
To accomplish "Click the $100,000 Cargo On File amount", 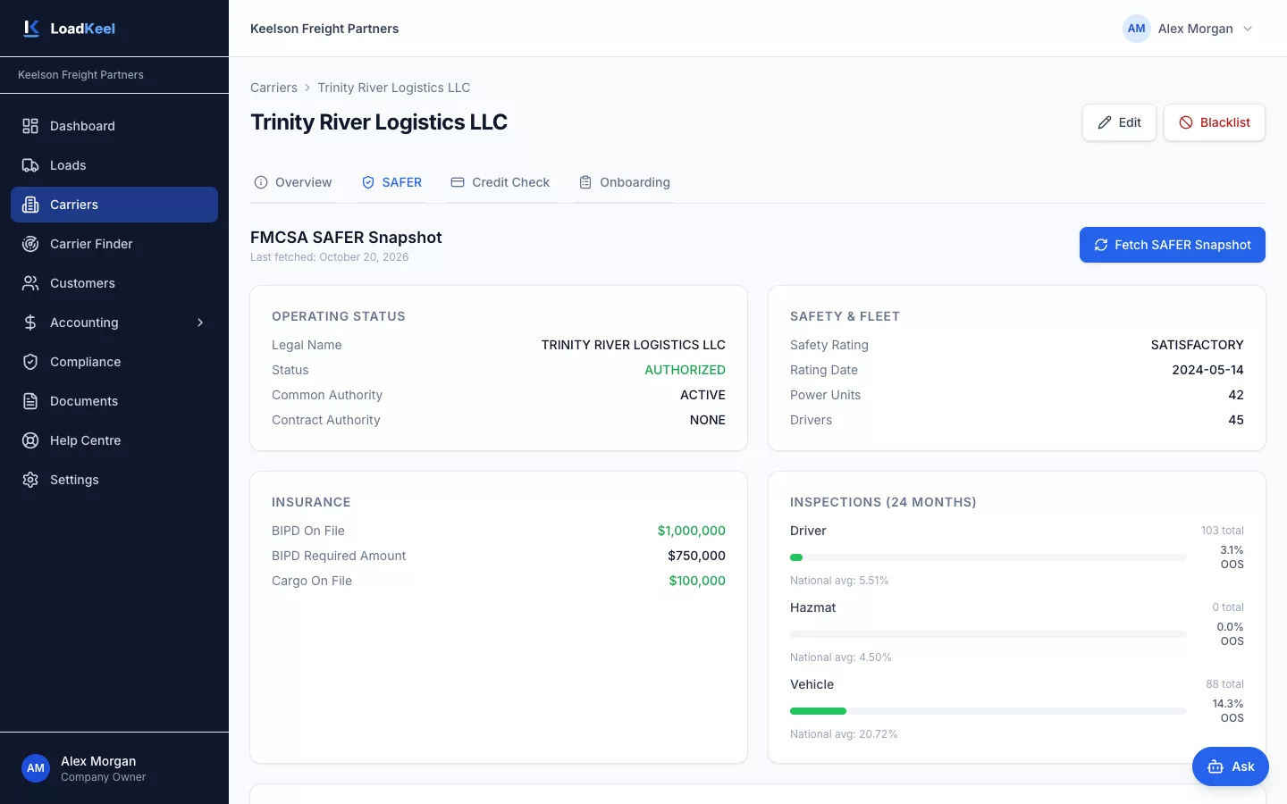I will click(697, 581).
